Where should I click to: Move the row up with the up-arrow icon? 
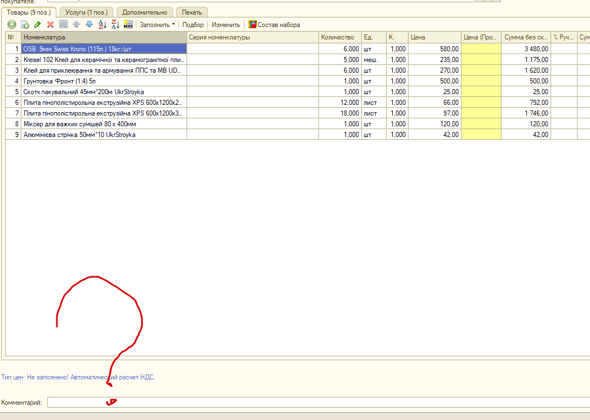pos(77,25)
